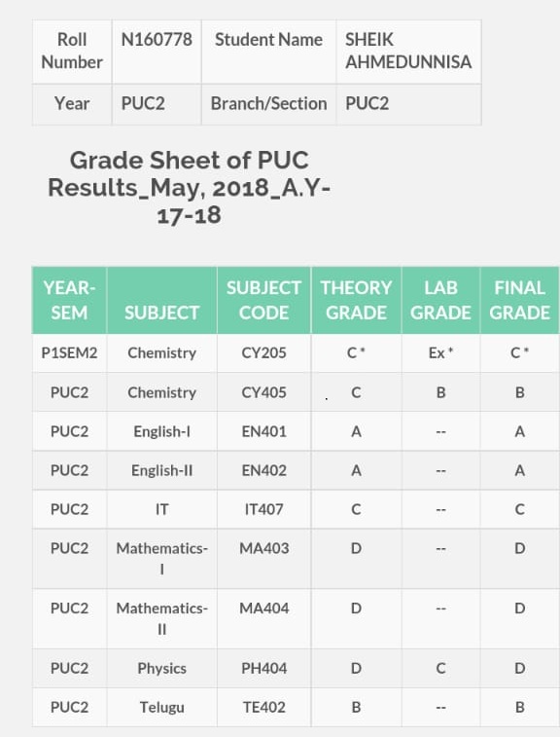Click the YEAR-SEM column header
560x737 pixels.
(x=69, y=300)
